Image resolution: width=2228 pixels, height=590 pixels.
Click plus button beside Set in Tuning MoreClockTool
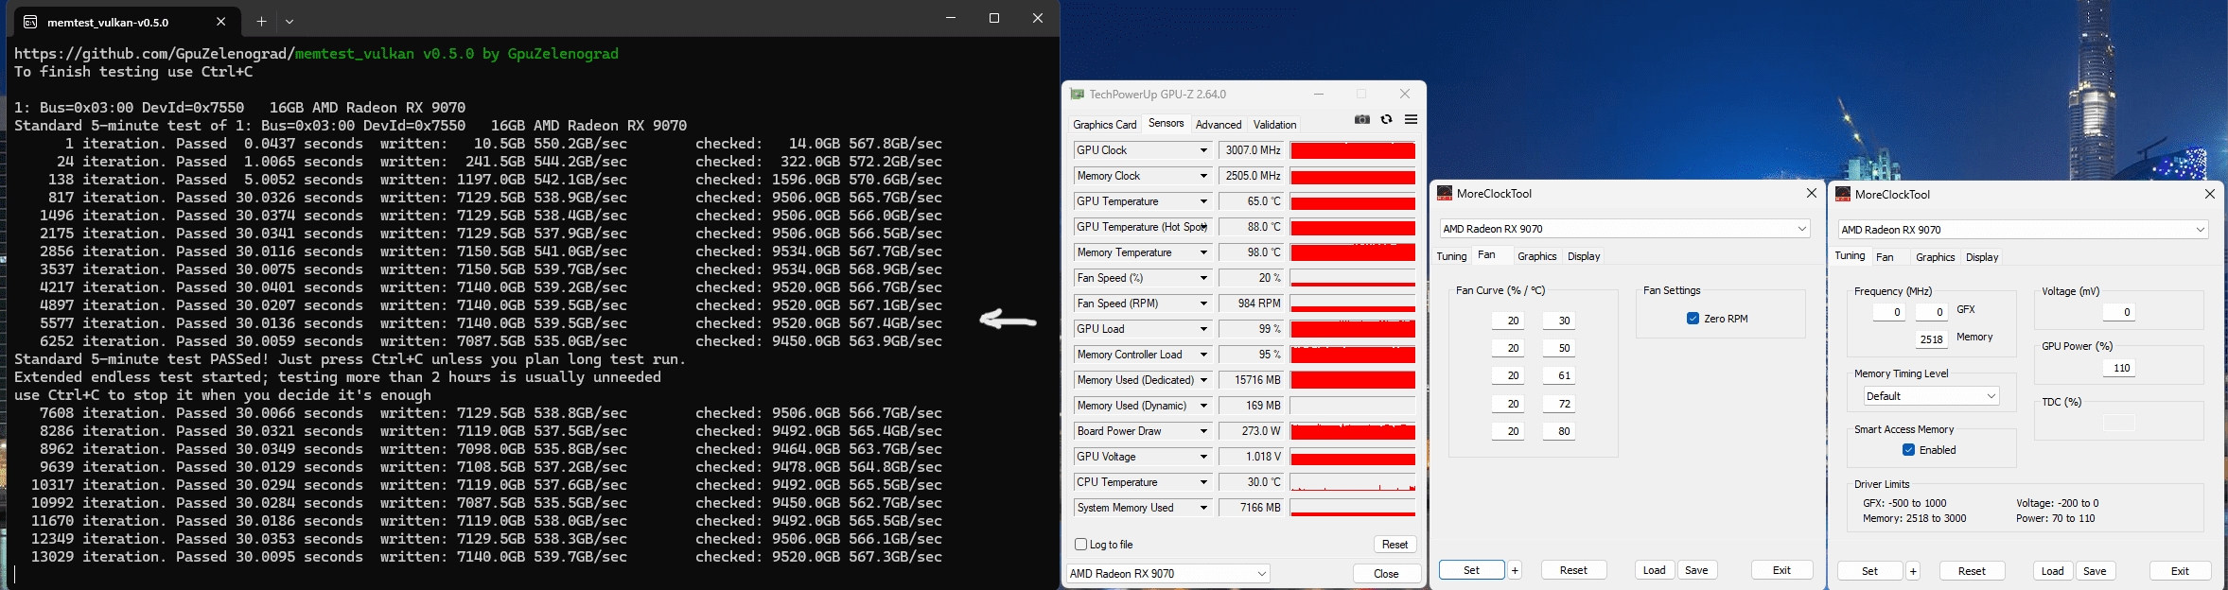[1913, 571]
